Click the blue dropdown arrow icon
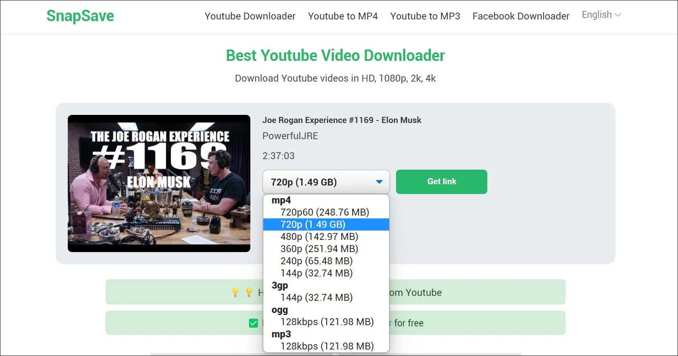The height and width of the screenshot is (356, 678). click(379, 182)
